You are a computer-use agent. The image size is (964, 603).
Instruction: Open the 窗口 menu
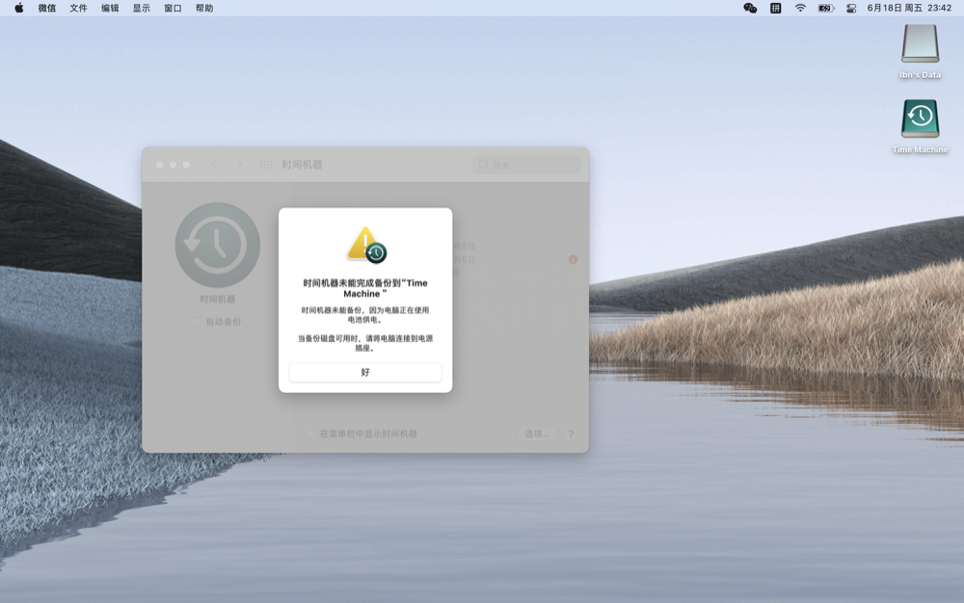173,8
